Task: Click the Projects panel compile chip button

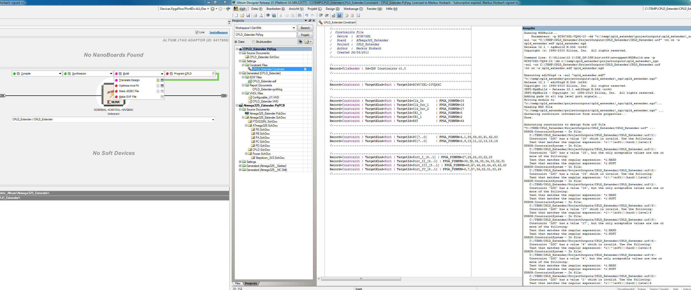Action: pyautogui.click(x=300, y=42)
